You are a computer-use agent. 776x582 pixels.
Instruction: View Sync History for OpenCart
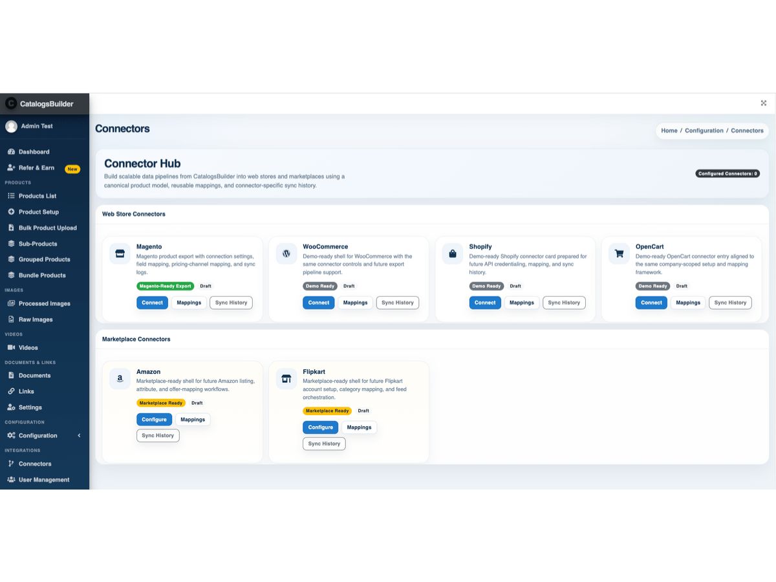pyautogui.click(x=730, y=303)
